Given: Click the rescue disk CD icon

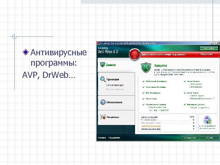Looking at the screenshot, I should [x=207, y=120].
